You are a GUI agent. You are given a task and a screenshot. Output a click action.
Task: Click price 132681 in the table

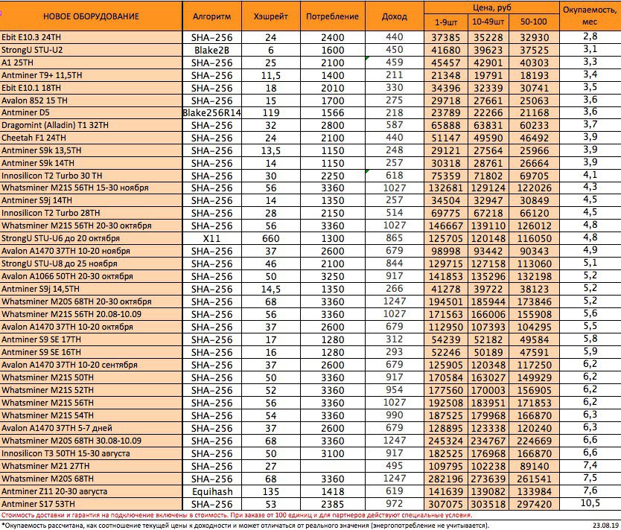446,188
